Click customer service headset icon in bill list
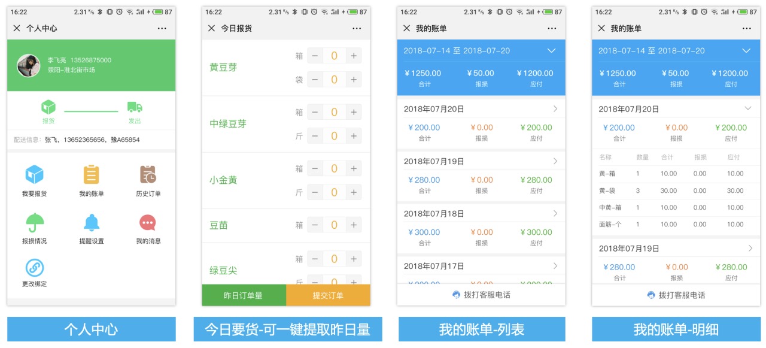Viewport: 766px width, 348px height. pyautogui.click(x=457, y=295)
